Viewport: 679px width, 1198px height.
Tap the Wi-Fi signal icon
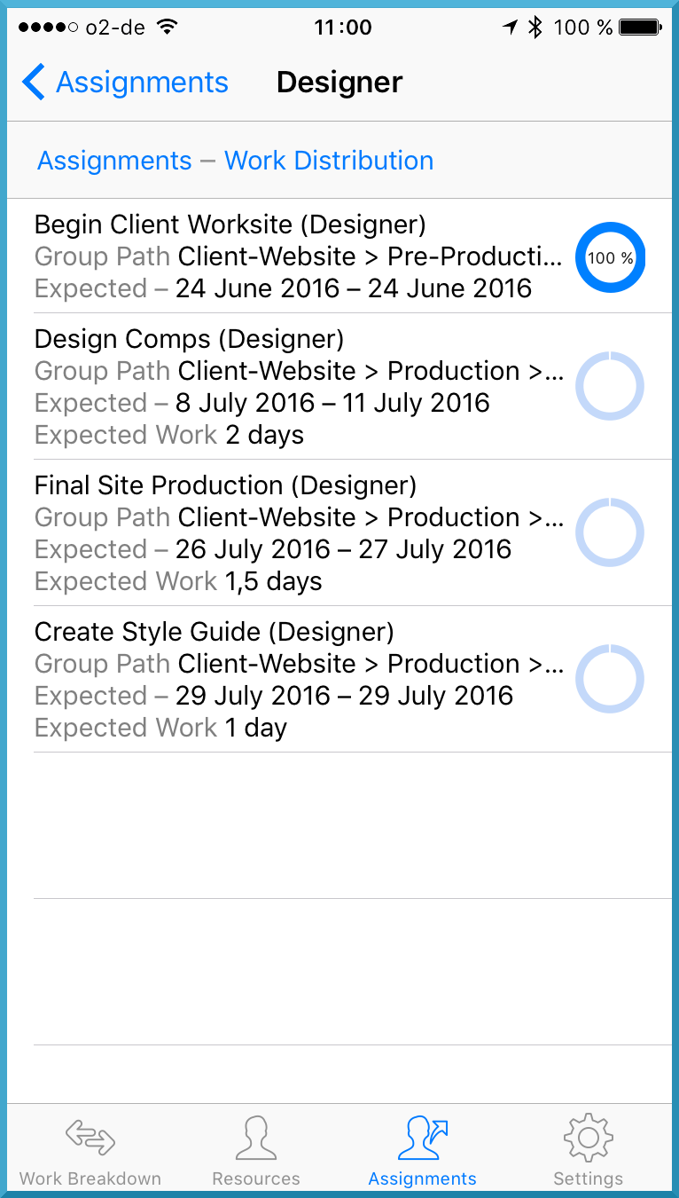(x=166, y=27)
